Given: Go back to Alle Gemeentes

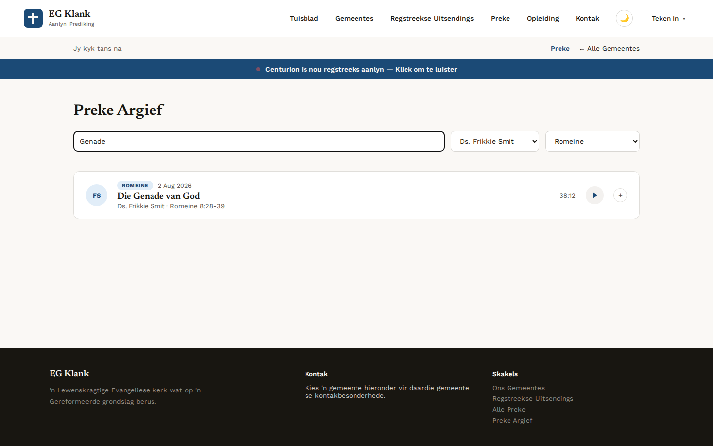Looking at the screenshot, I should (610, 48).
